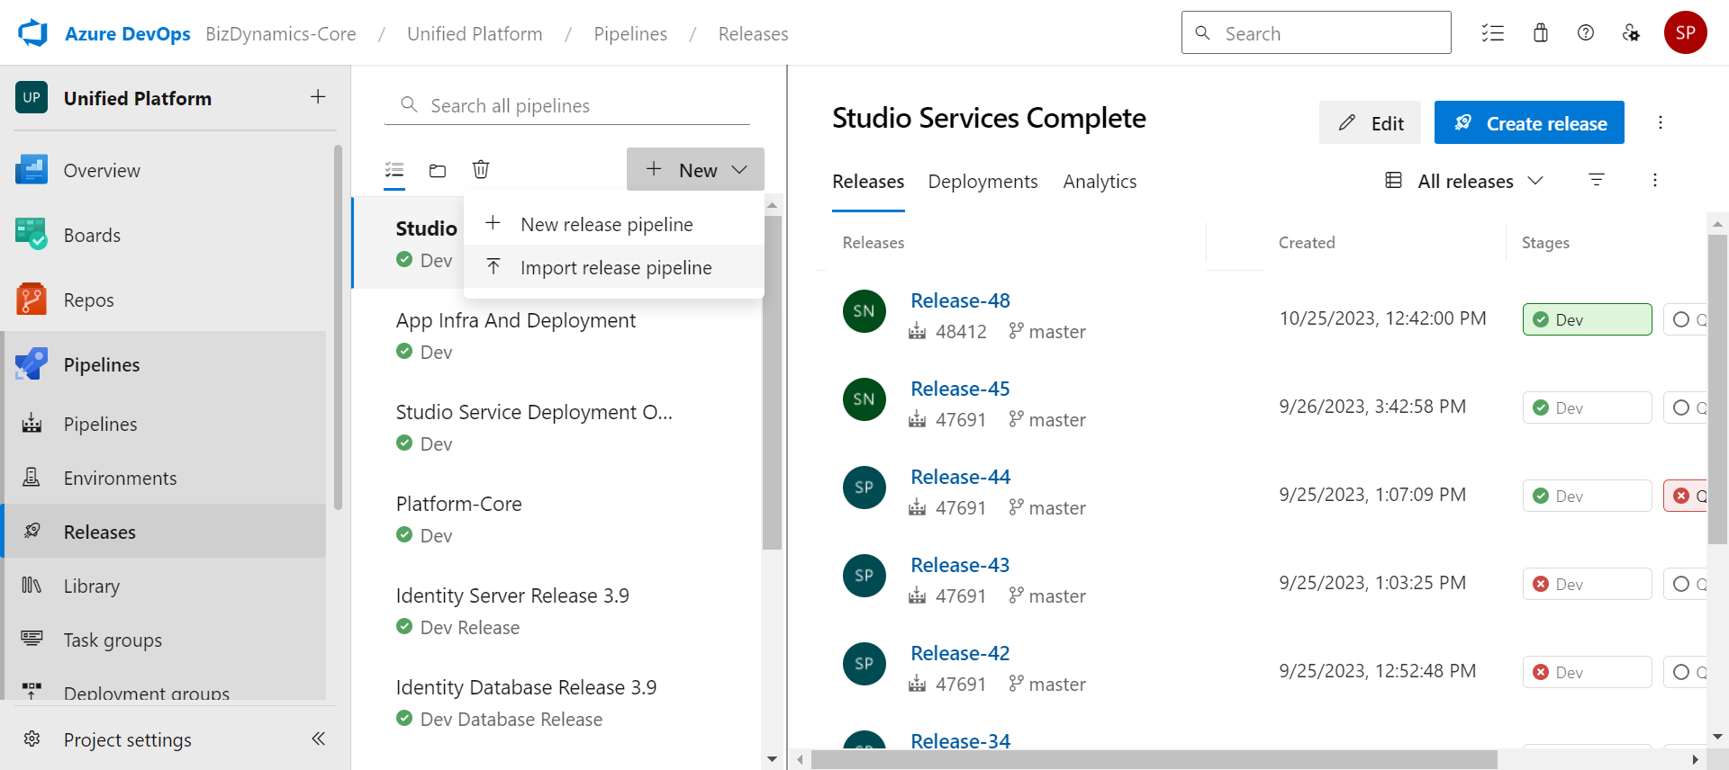
Task: Open the SP user profile avatar
Action: (x=1686, y=33)
